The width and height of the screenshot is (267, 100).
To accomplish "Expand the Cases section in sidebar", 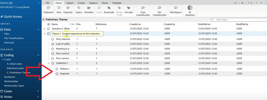I will [x=38, y=91].
